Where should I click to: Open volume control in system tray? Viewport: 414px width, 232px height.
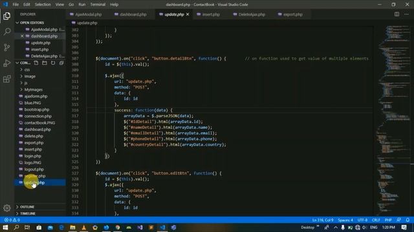click(365, 227)
